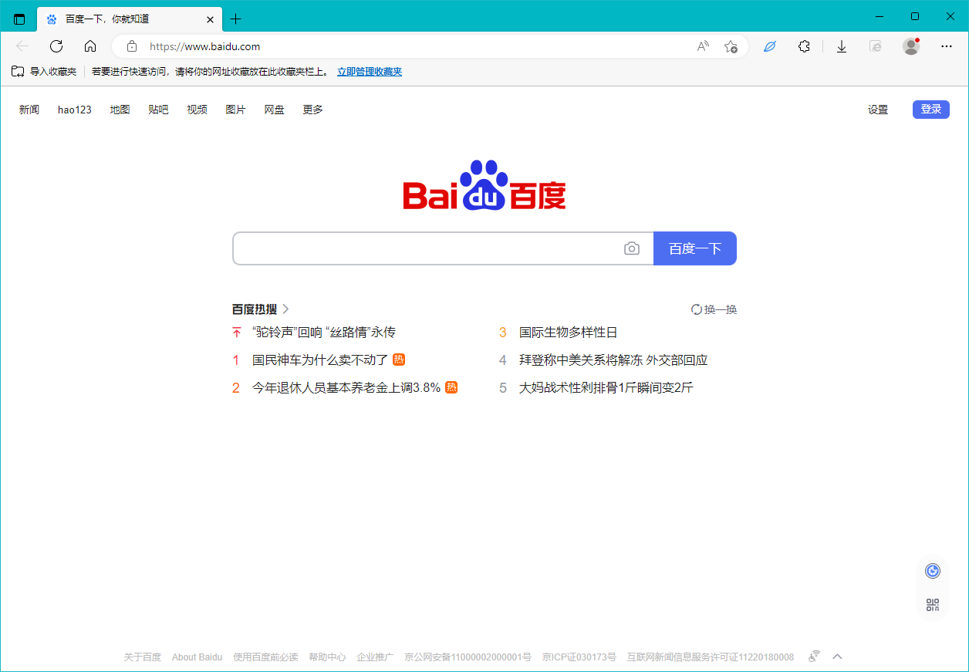Click the IE mode icon in toolbar
This screenshot has height=672, width=969.
click(876, 46)
